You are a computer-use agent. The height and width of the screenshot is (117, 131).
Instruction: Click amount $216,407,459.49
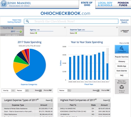pyautogui.click(x=104, y=109)
